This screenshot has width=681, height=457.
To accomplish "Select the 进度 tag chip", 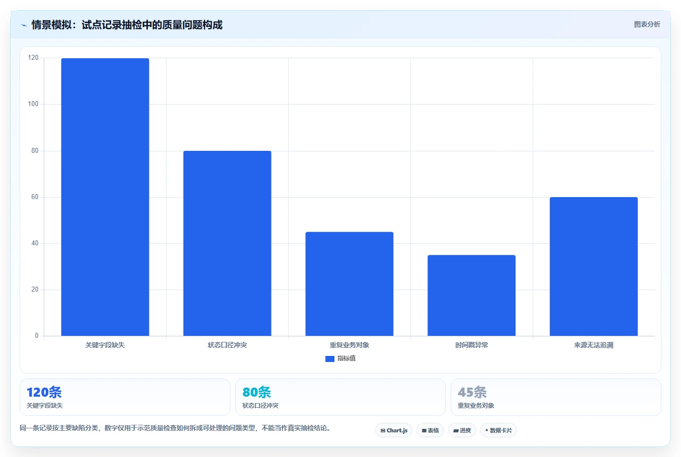I will coord(462,430).
